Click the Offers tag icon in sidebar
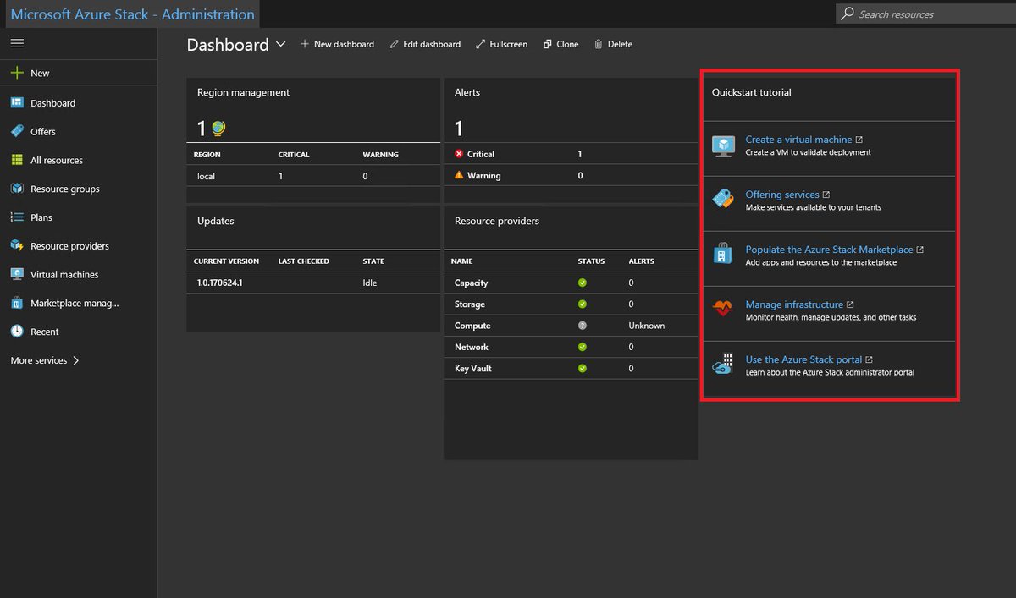This screenshot has width=1016, height=598. coord(17,131)
